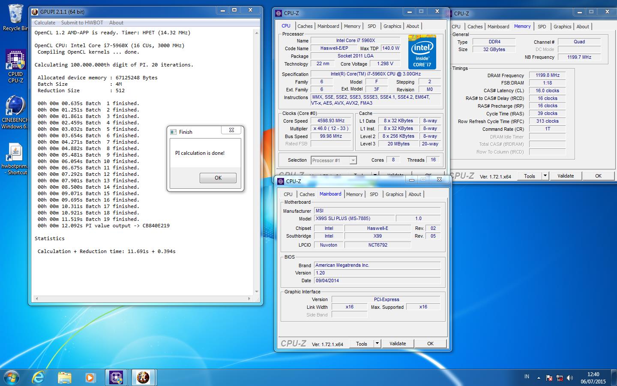Select Mainboard tab in Memory window

[x=498, y=27]
